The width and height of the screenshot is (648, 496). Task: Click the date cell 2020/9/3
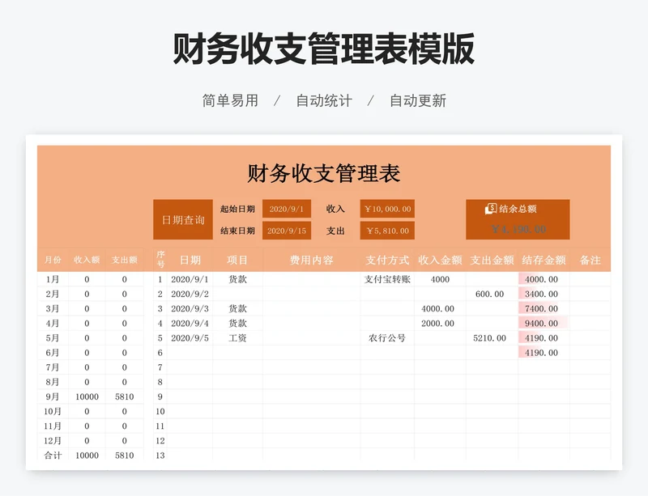[x=190, y=309]
